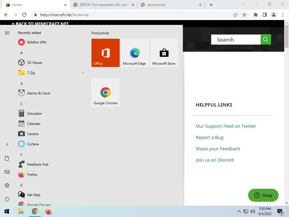The image size is (289, 217).
Task: Click taskbar clock showing 5:30 PM
Action: point(265,211)
